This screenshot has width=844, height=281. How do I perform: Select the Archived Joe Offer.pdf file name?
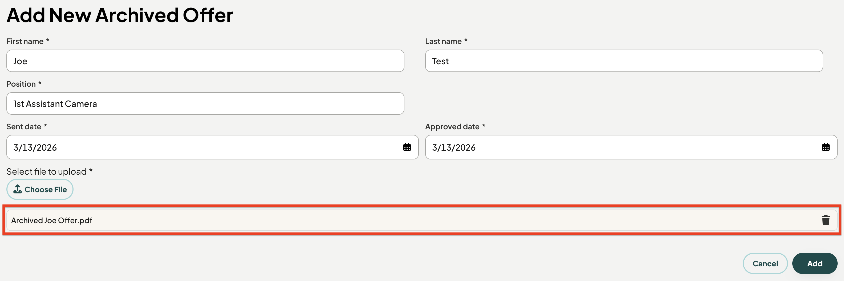click(52, 220)
